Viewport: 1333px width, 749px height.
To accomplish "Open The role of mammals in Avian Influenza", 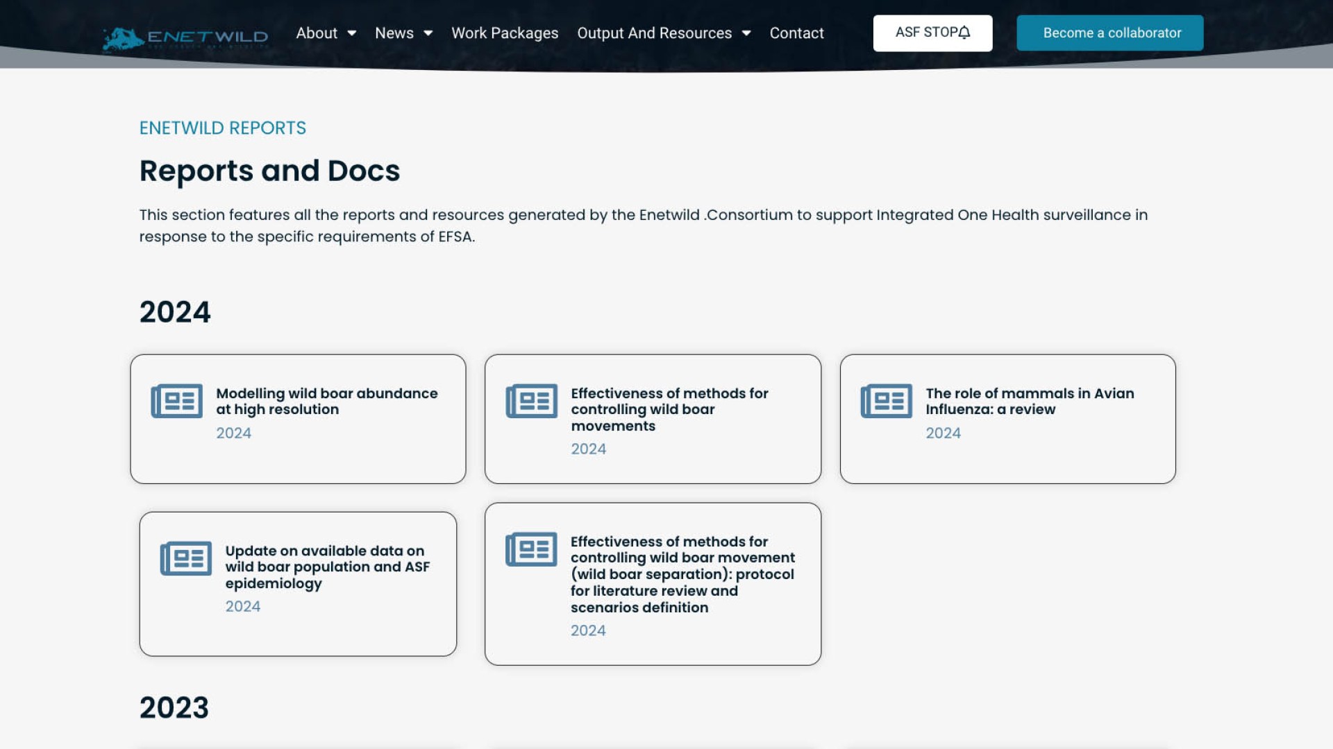I will [x=1030, y=402].
